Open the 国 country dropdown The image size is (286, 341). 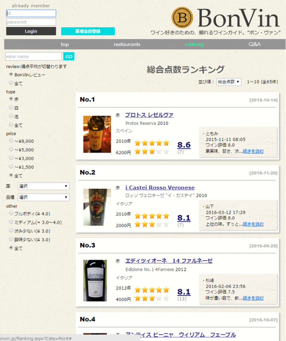pyautogui.click(x=43, y=186)
